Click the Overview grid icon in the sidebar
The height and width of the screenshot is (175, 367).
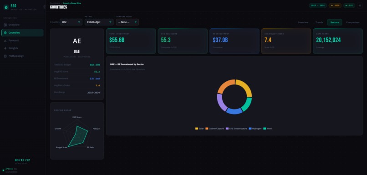[5, 25]
